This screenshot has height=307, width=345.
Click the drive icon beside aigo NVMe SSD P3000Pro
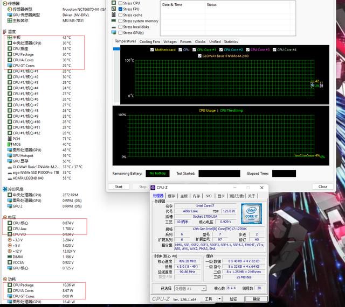[10, 173]
